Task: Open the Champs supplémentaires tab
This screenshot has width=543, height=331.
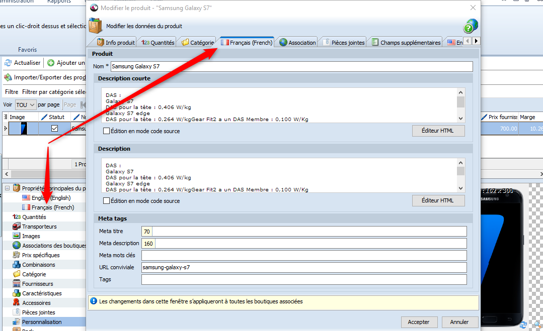Action: [x=406, y=43]
